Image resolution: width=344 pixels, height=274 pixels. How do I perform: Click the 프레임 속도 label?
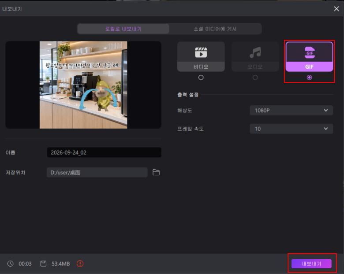click(191, 129)
